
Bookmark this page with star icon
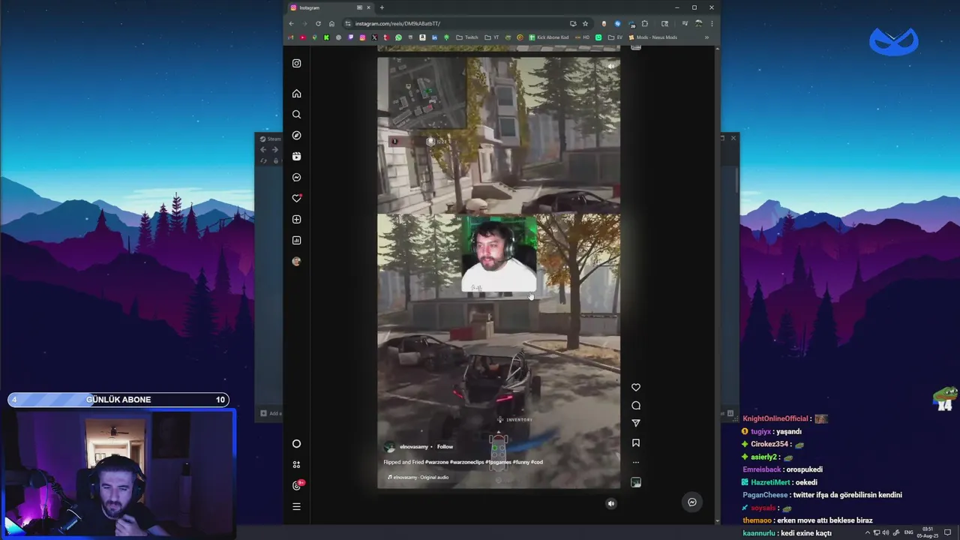(x=585, y=23)
